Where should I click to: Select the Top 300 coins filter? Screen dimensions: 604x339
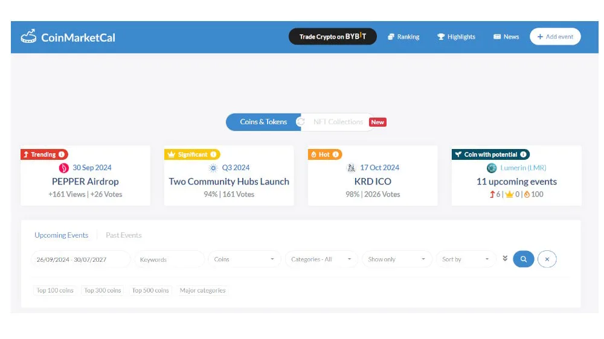pos(103,291)
